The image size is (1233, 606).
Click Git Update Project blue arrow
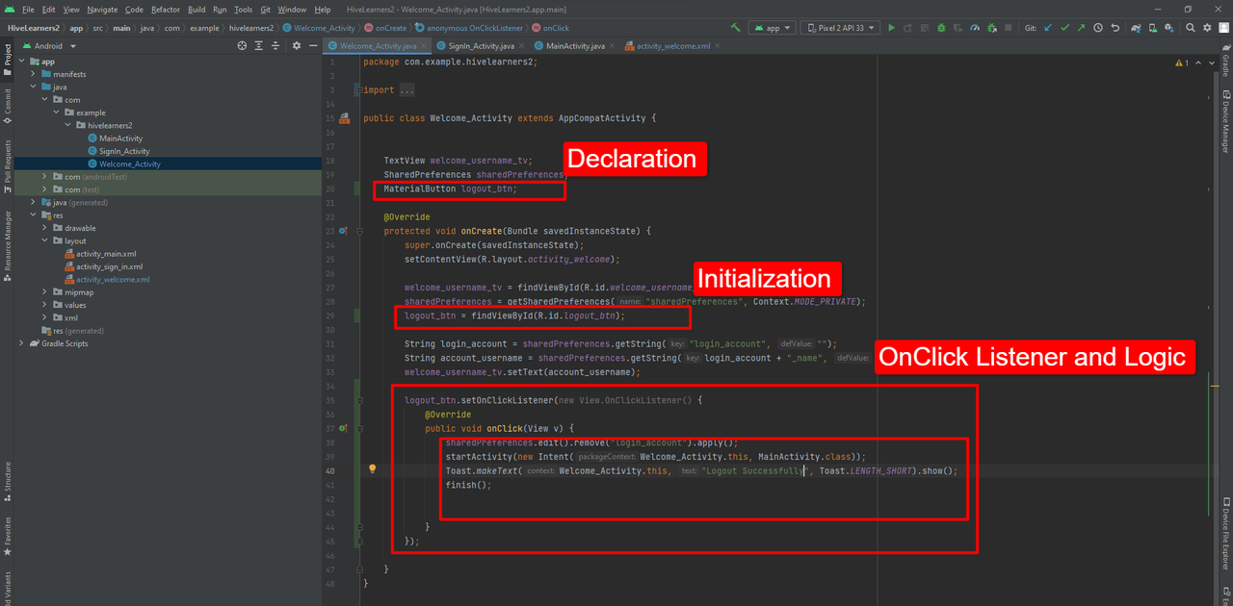[x=1049, y=28]
